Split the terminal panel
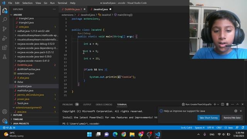This screenshot has width=247, height=139. click(222, 104)
